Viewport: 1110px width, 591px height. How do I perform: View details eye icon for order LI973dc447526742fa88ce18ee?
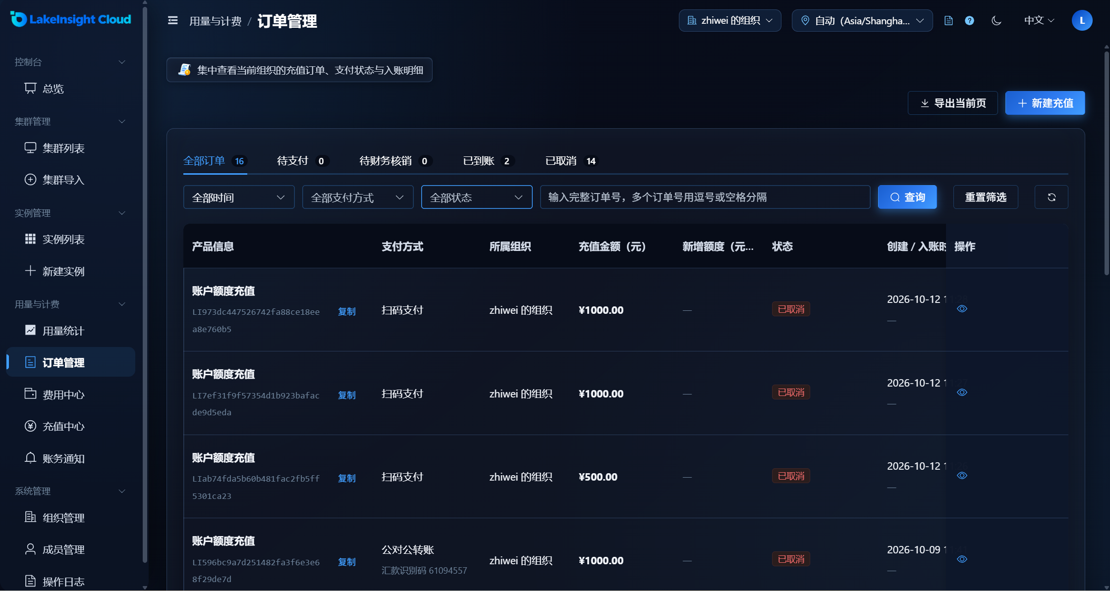(962, 309)
